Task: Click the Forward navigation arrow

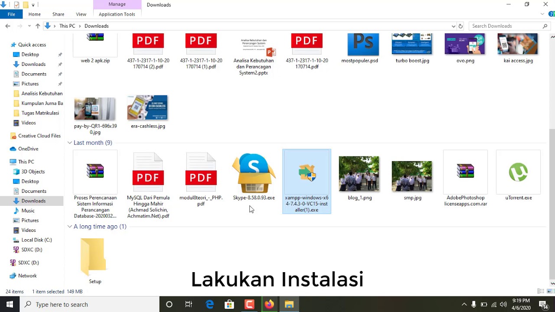Action: (x=19, y=26)
